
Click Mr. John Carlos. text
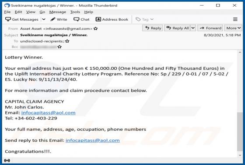pyautogui.click(x=24, y=107)
